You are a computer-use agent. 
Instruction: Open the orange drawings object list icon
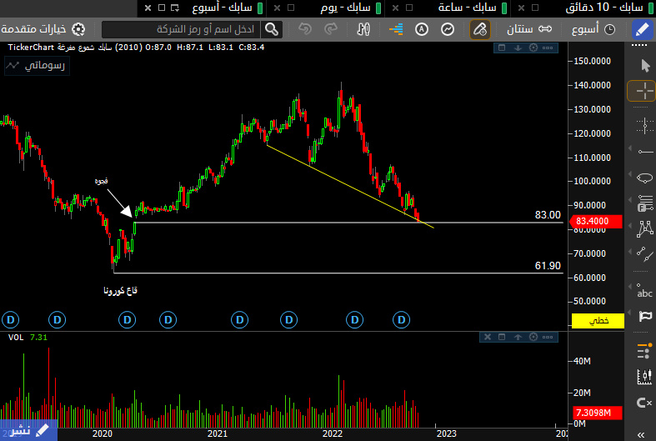click(x=644, y=351)
